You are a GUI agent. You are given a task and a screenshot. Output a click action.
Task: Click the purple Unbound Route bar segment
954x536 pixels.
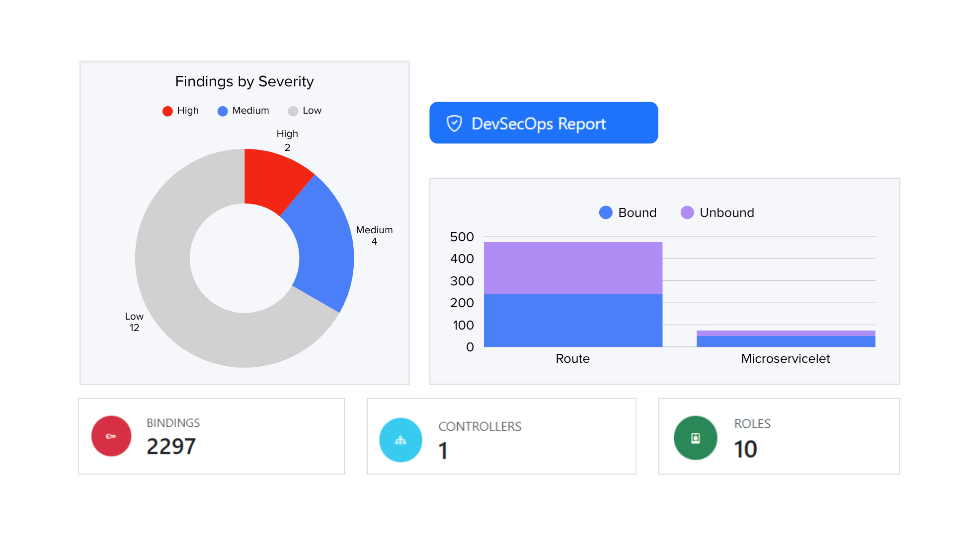pyautogui.click(x=572, y=268)
